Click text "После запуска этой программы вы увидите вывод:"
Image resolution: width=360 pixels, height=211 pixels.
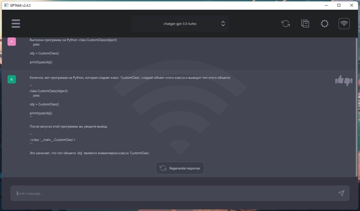pyautogui.click(x=69, y=127)
